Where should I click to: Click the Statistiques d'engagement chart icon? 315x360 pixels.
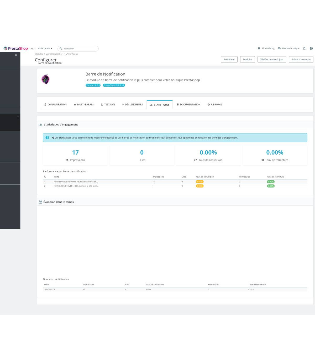41,125
